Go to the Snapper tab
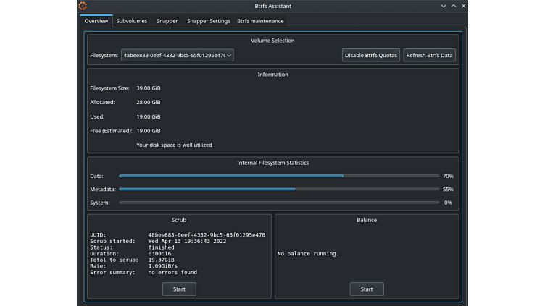Screen dimensions: 545x306 [x=167, y=21]
